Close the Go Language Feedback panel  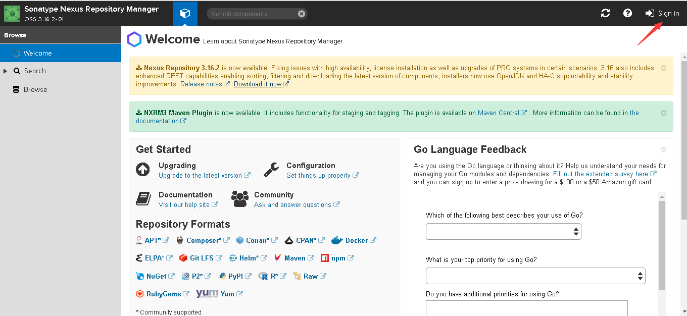(x=663, y=149)
